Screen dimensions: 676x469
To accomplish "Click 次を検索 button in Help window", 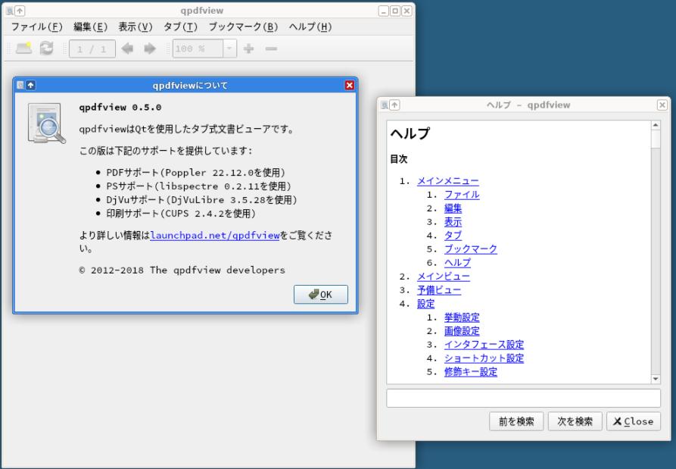I will (x=575, y=421).
